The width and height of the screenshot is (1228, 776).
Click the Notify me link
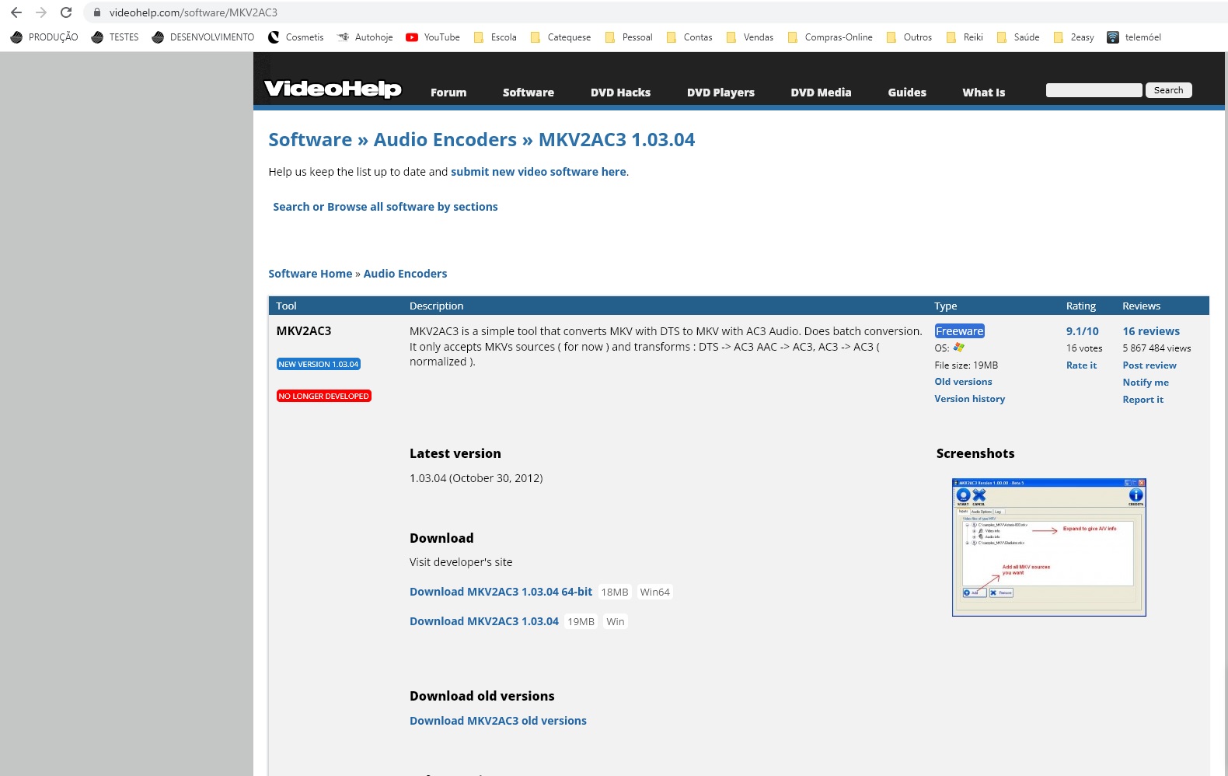coord(1146,383)
